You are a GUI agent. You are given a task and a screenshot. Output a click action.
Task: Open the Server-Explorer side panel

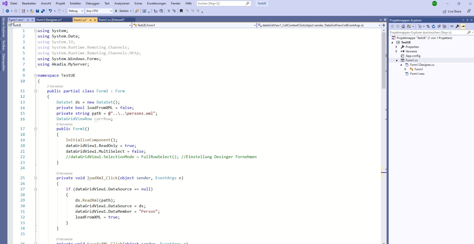tap(4, 27)
